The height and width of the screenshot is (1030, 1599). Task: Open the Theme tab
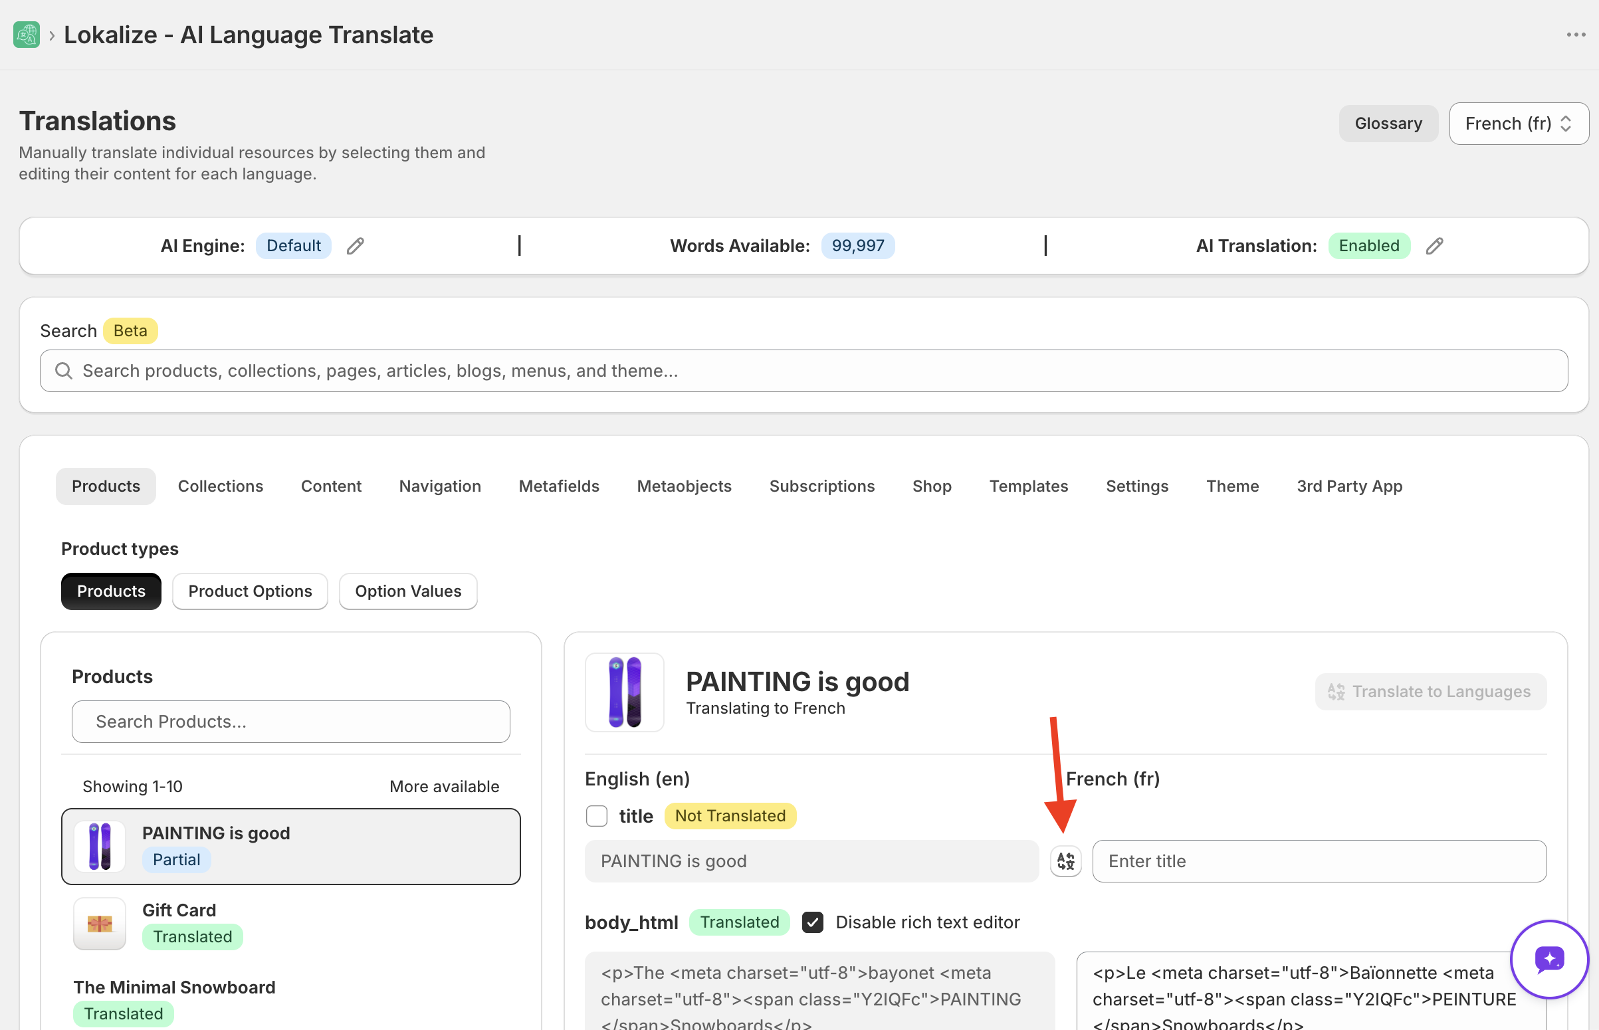1233,486
